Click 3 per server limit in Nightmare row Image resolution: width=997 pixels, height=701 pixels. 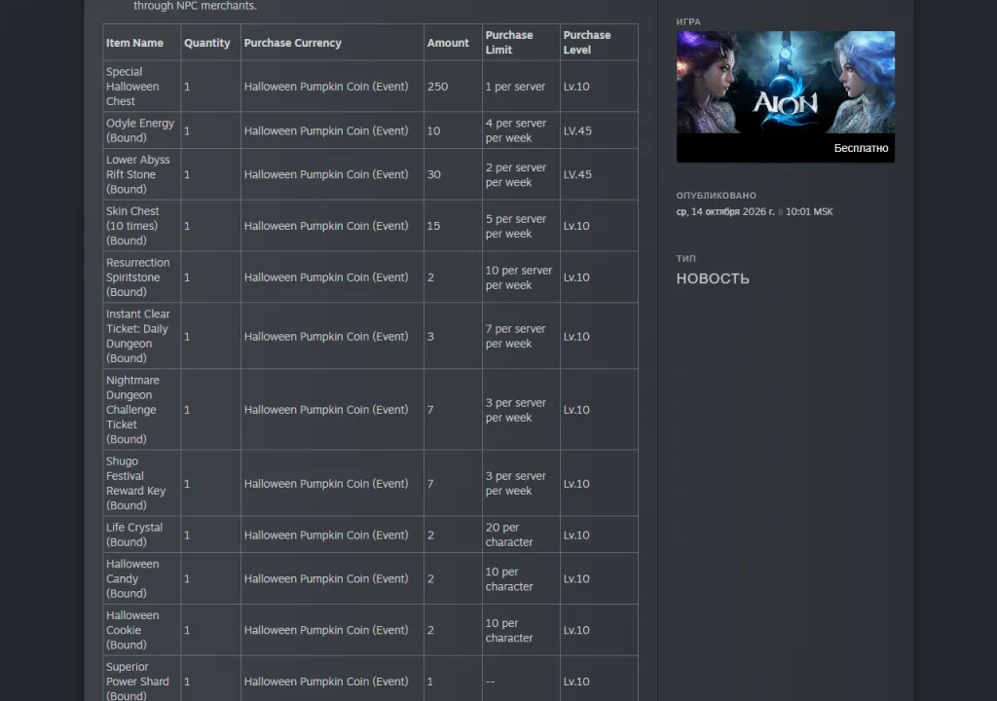516,410
